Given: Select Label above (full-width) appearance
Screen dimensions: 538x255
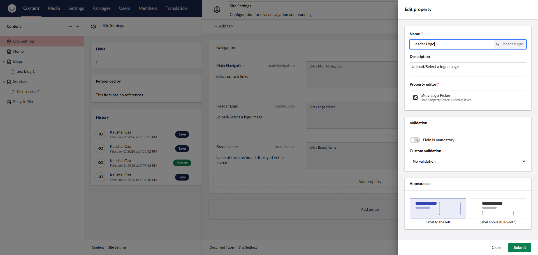Looking at the screenshot, I should point(498,209).
